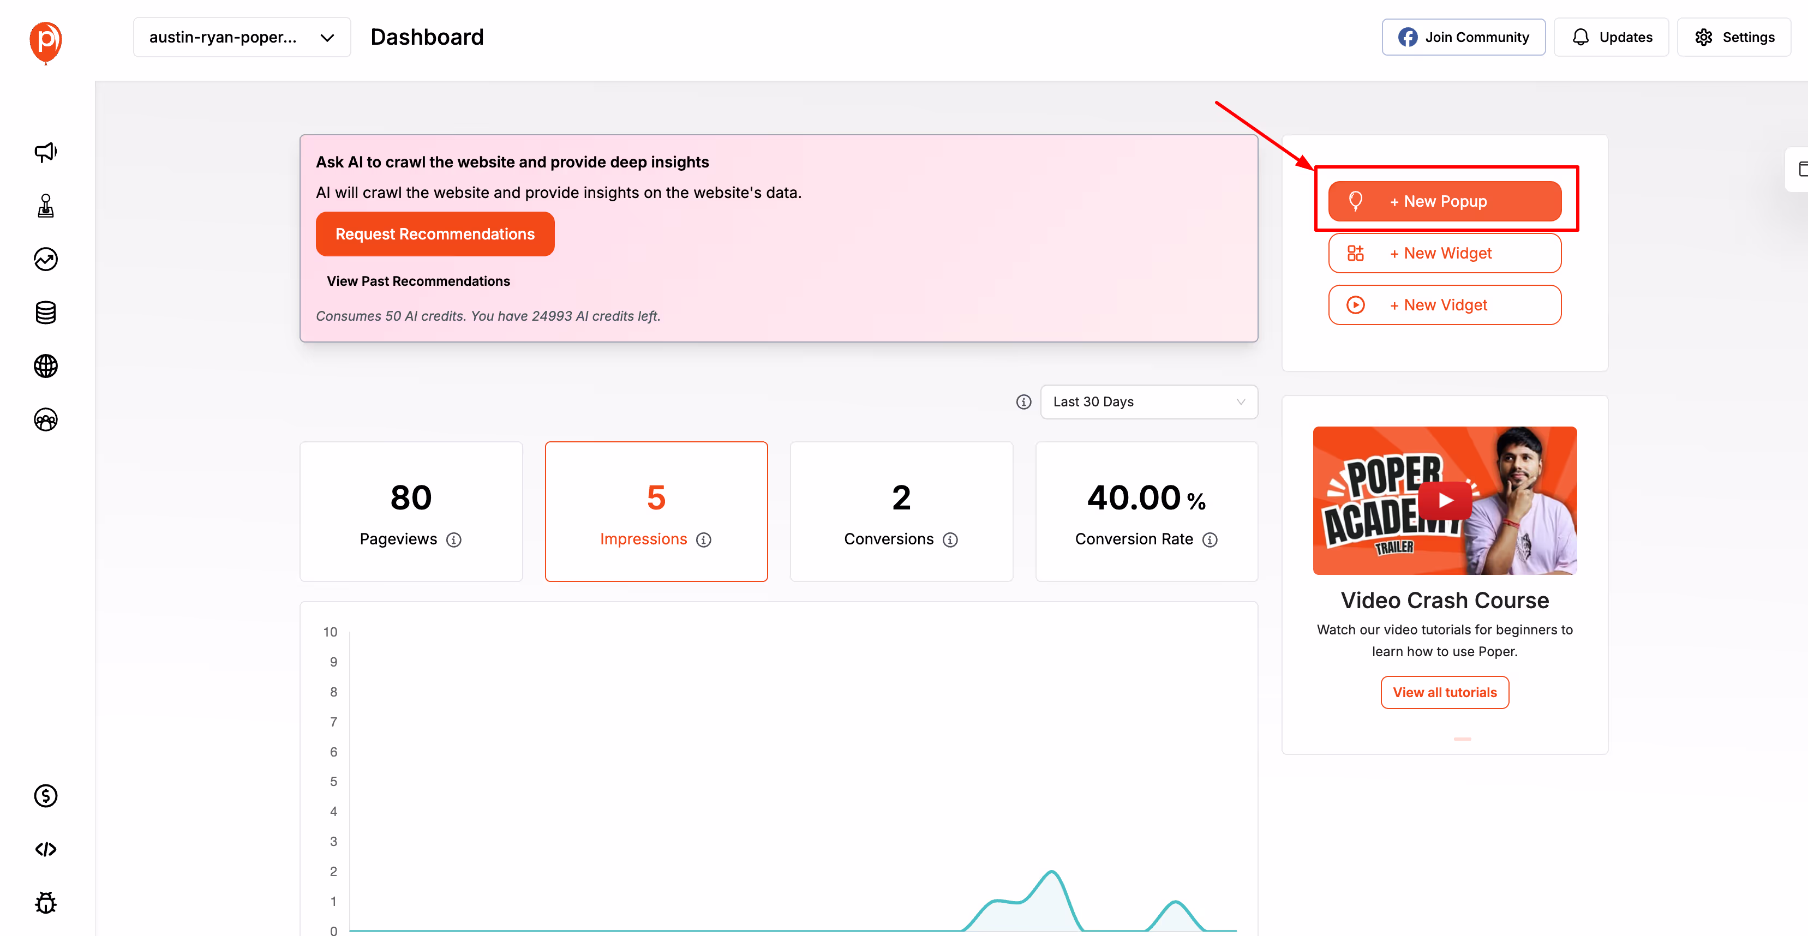Collapse the side panel using right-edge chevron
Viewport: 1808px width, 936px height.
tap(1801, 169)
